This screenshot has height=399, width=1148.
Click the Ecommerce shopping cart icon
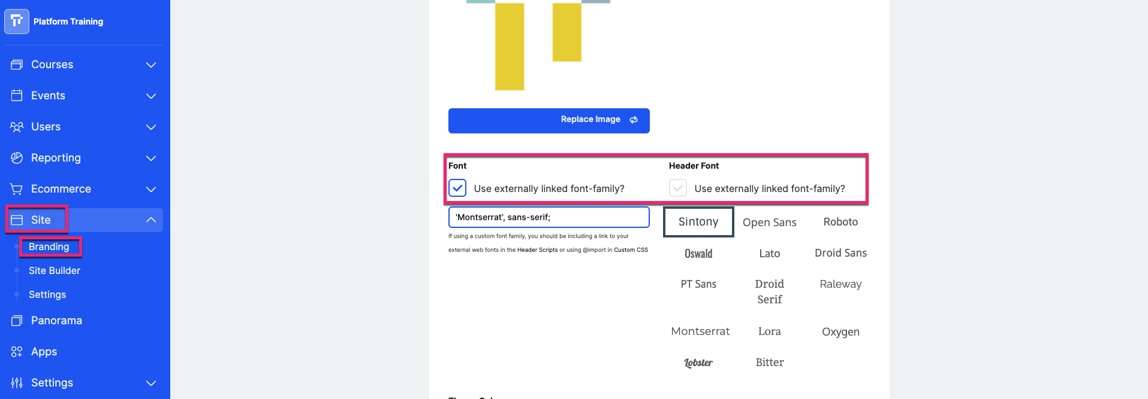coord(17,189)
